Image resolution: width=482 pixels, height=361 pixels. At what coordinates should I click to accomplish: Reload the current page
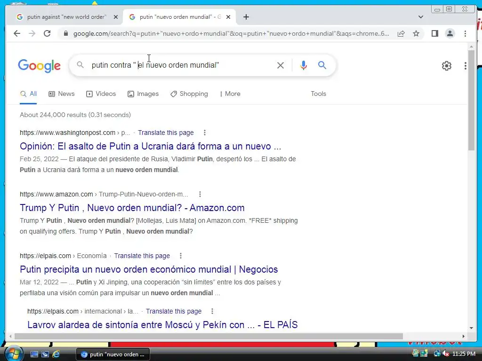47,33
